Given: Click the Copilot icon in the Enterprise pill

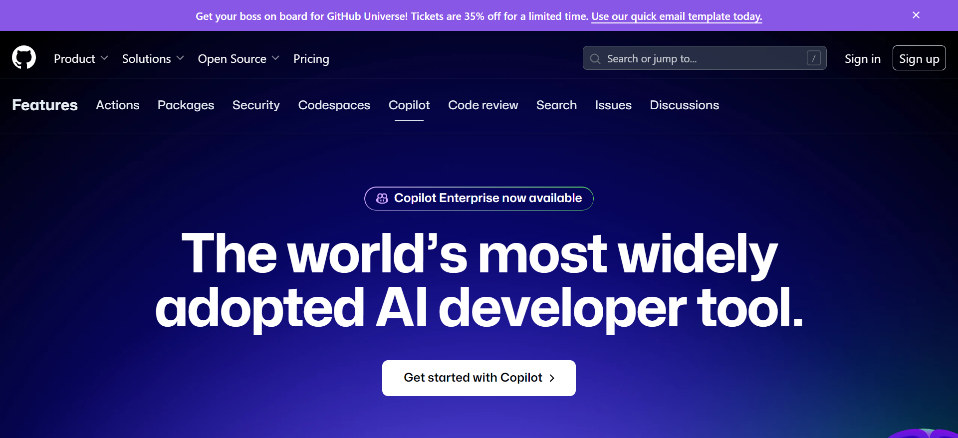Looking at the screenshot, I should click(382, 199).
